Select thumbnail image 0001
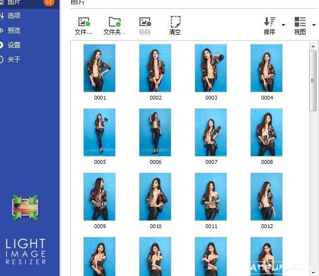Image resolution: width=319 pixels, height=276 pixels. click(100, 68)
